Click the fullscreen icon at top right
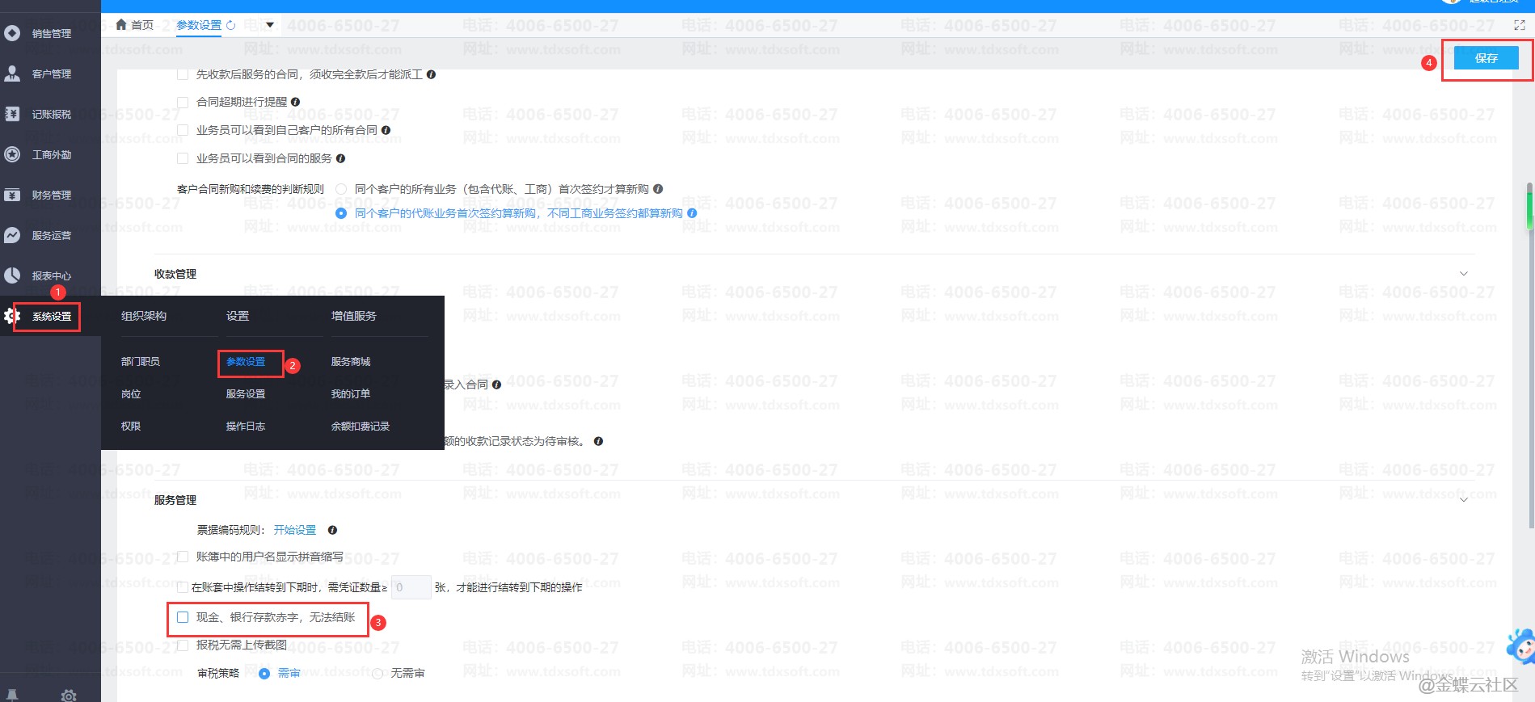The height and width of the screenshot is (702, 1535). (x=1519, y=25)
